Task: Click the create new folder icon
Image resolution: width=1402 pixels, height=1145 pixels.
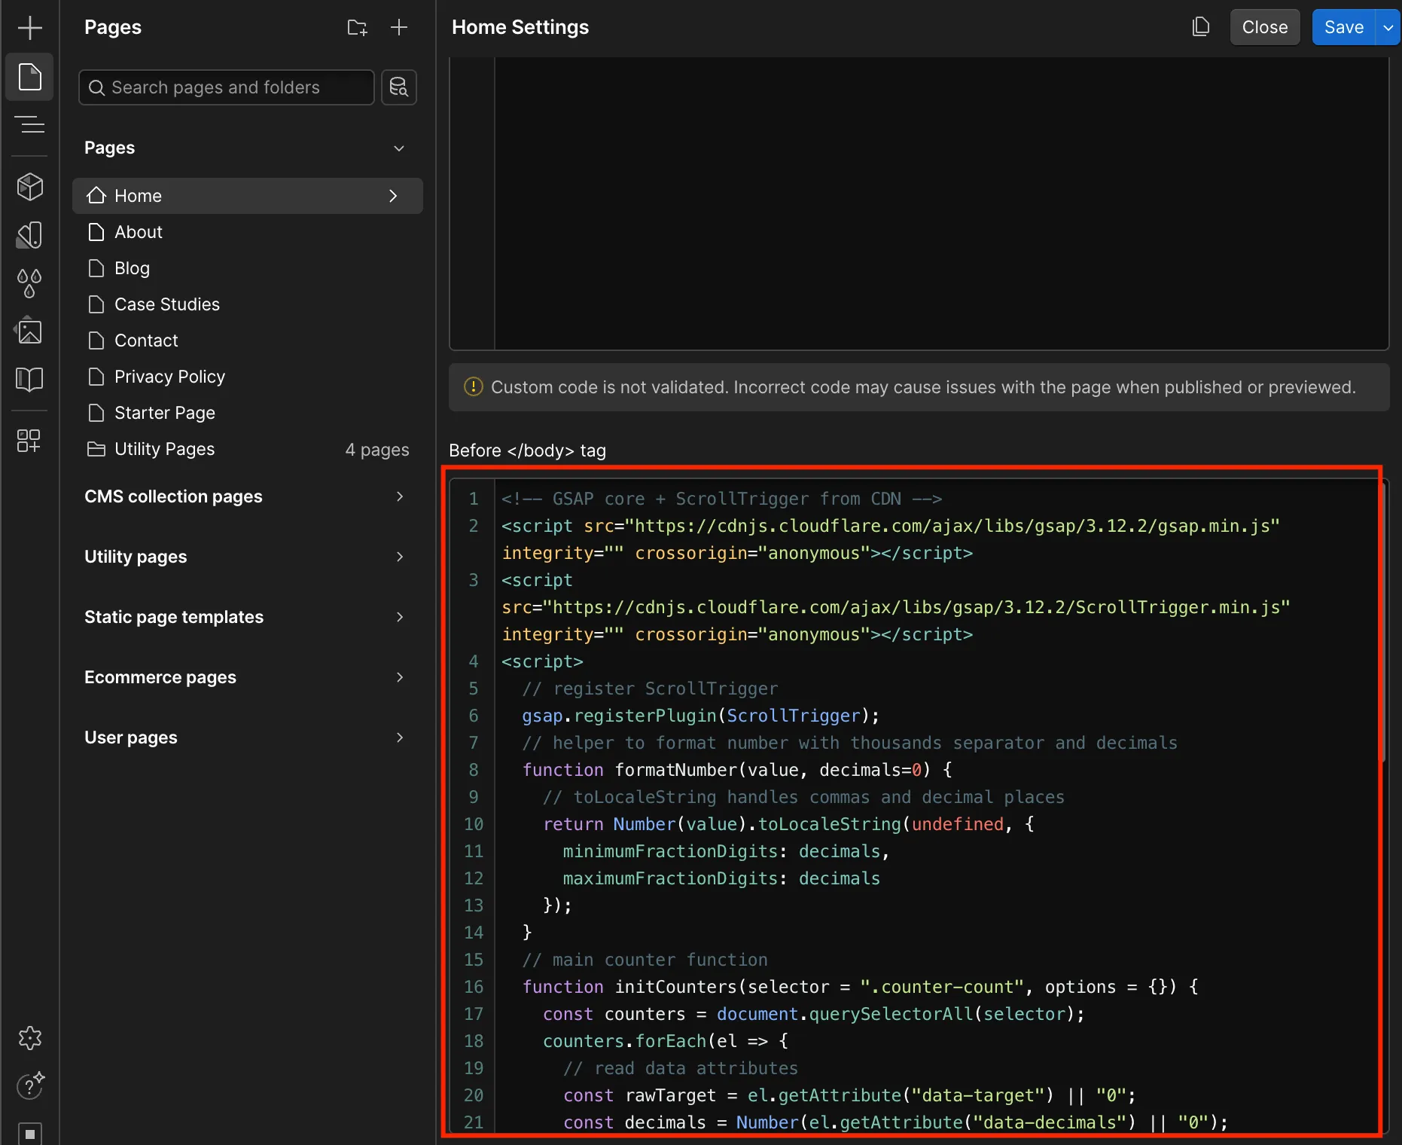Action: [357, 28]
